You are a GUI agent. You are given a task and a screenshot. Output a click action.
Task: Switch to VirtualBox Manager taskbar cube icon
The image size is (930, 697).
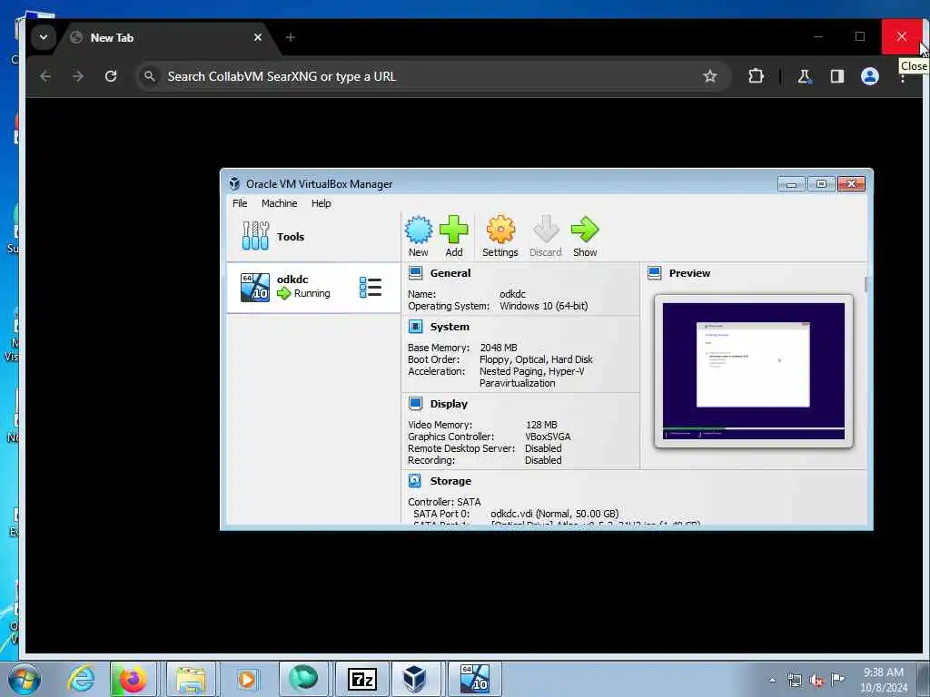click(414, 679)
